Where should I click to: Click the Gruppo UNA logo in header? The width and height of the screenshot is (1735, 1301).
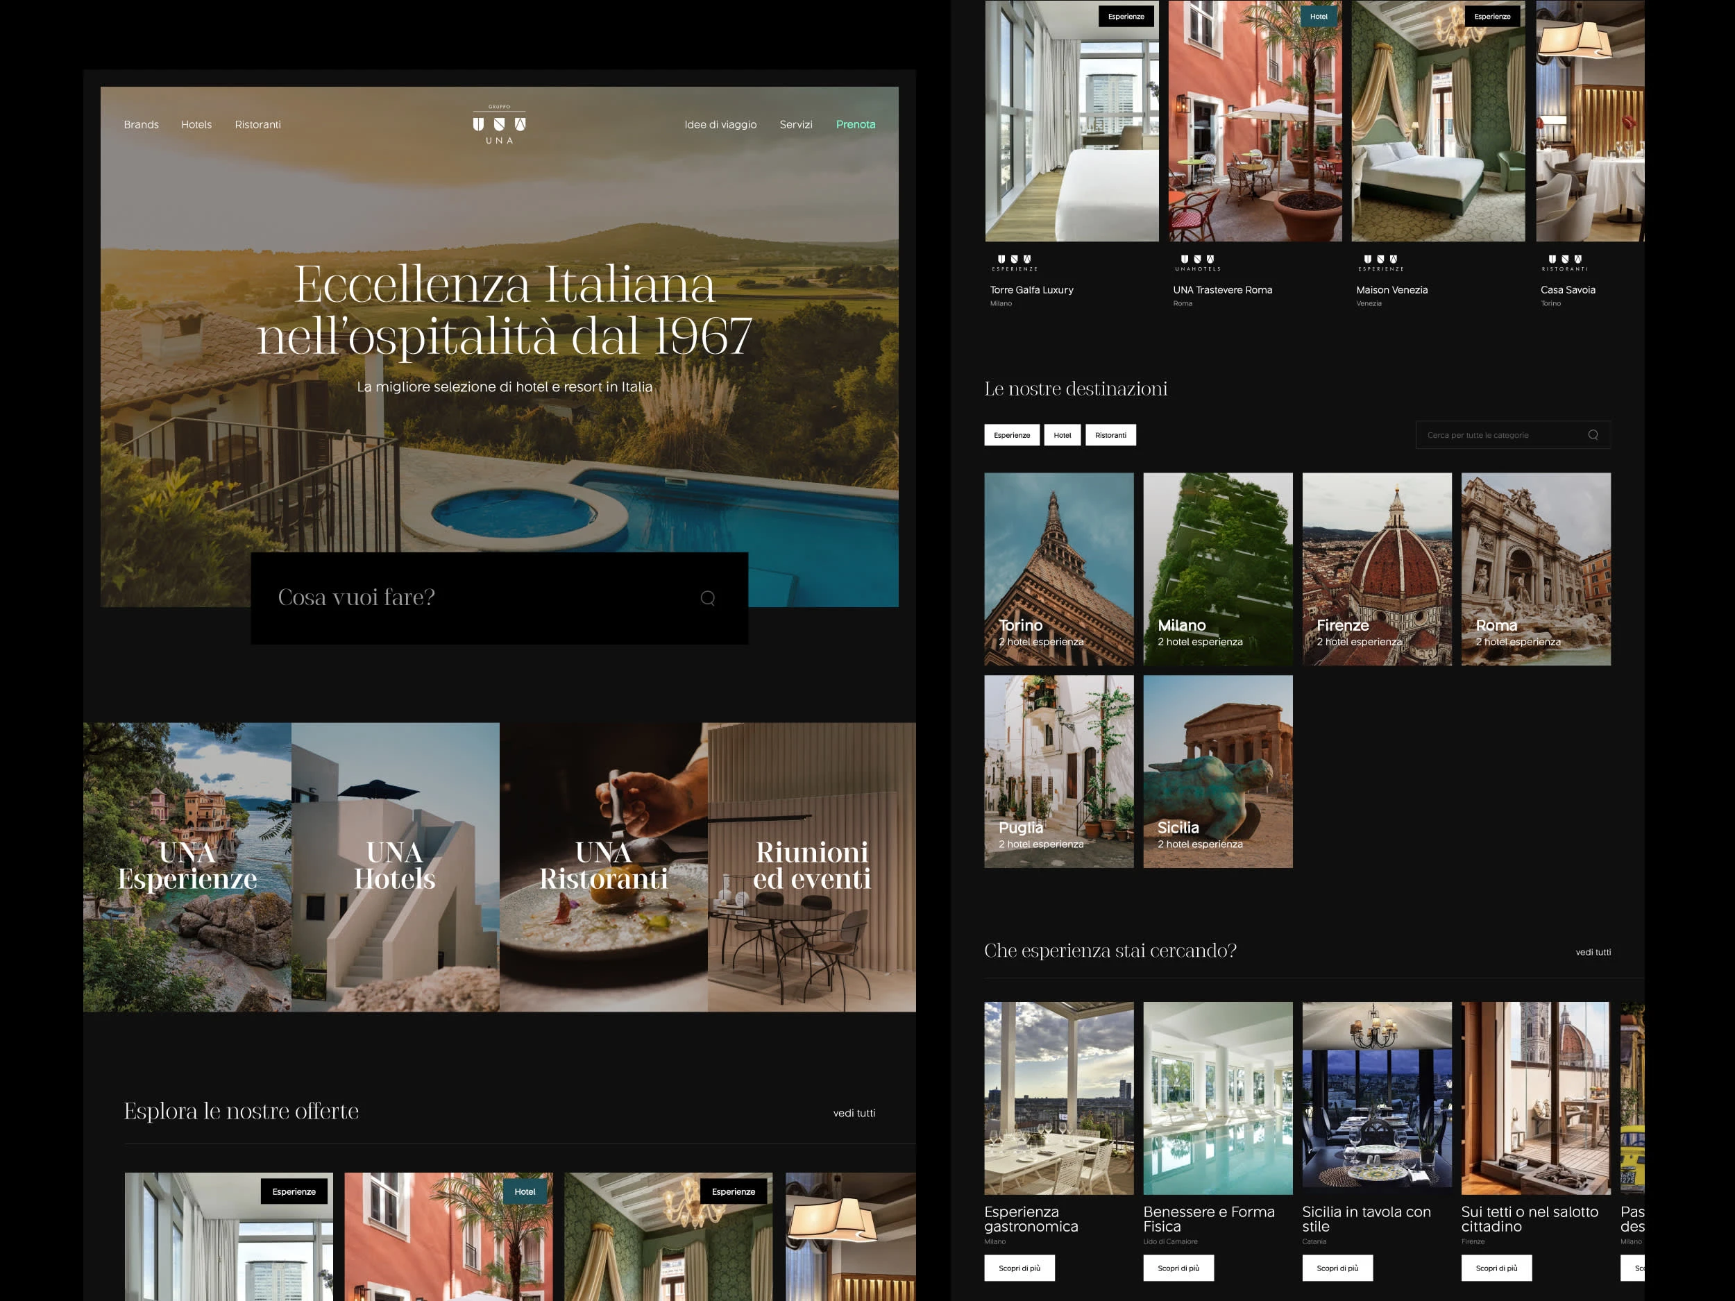tap(499, 126)
